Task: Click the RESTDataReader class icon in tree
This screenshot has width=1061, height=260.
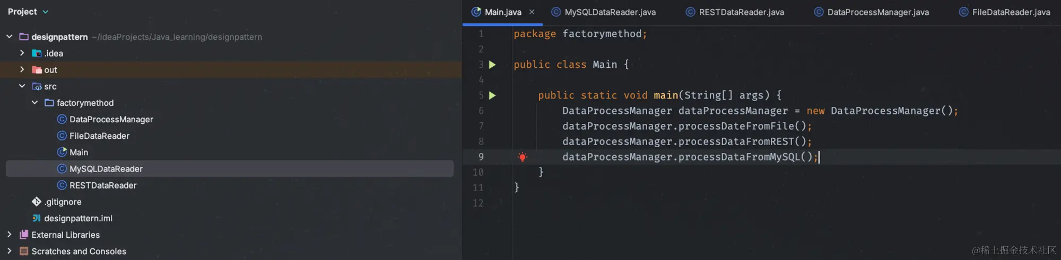Action: click(x=62, y=185)
